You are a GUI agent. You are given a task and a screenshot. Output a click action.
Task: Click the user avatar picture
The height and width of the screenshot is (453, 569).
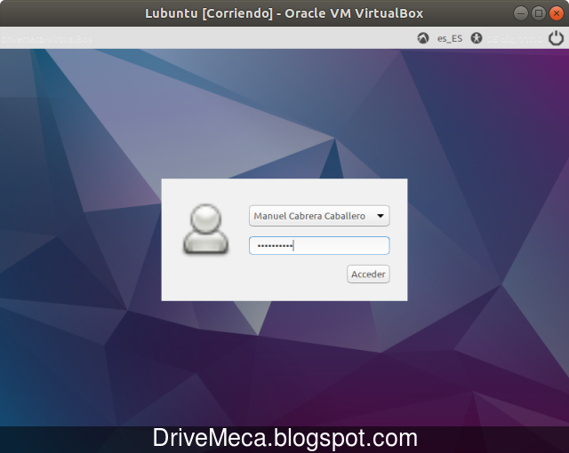(205, 228)
